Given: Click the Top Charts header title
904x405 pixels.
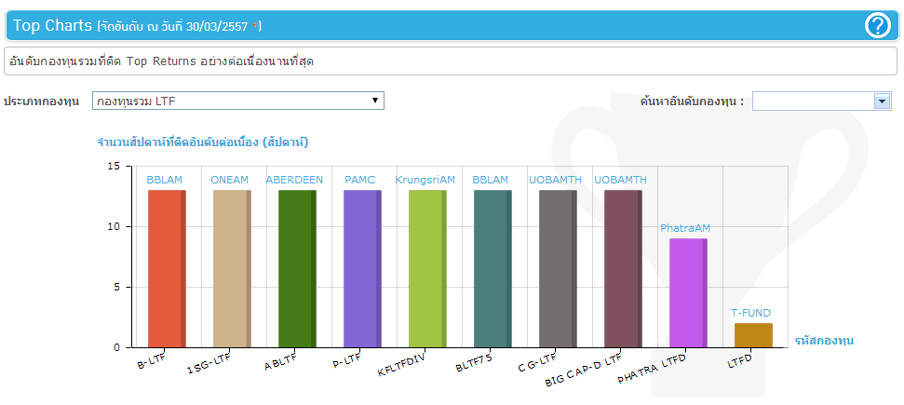Looking at the screenshot, I should (52, 26).
